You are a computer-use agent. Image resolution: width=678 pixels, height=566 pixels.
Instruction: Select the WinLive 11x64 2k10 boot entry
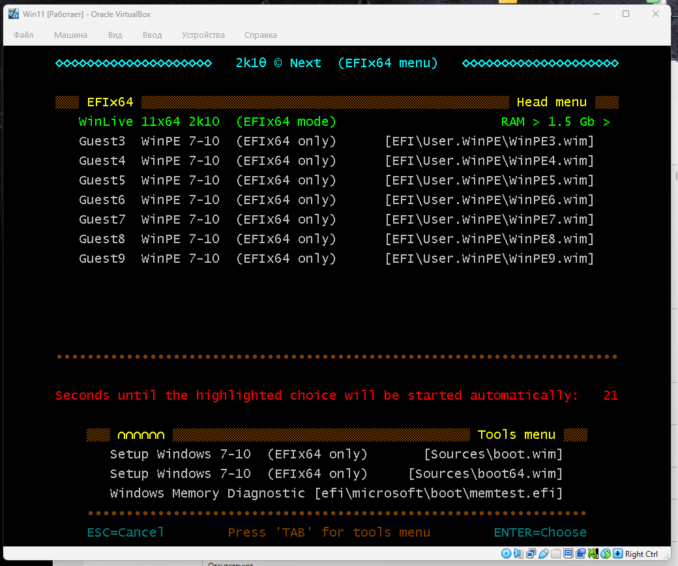click(x=207, y=122)
